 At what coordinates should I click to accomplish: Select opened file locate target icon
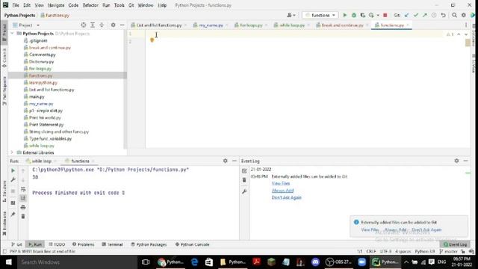83,25
